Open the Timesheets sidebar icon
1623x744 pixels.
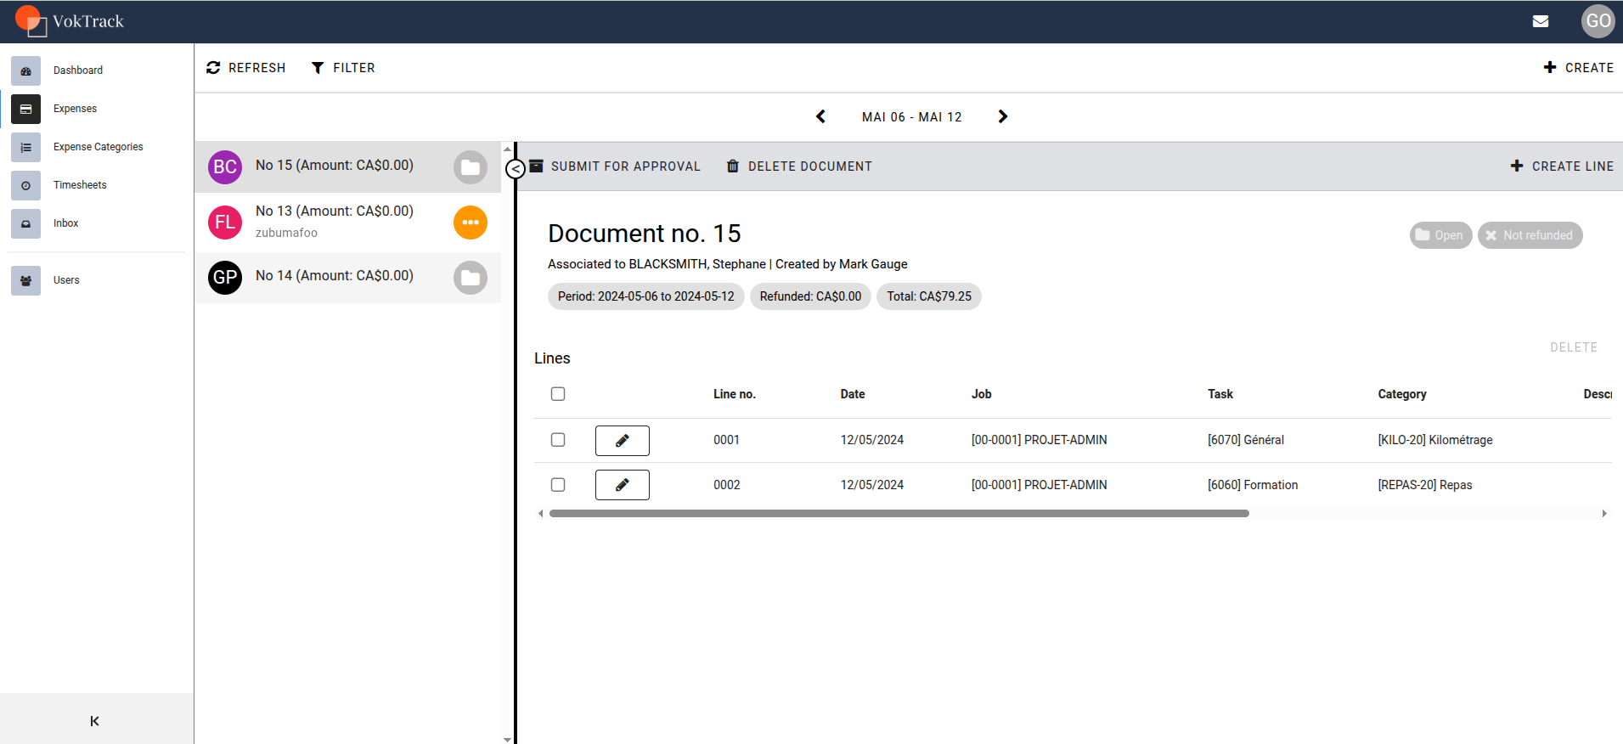click(x=25, y=185)
